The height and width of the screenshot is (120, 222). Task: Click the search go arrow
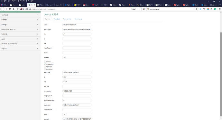click(196, 9)
